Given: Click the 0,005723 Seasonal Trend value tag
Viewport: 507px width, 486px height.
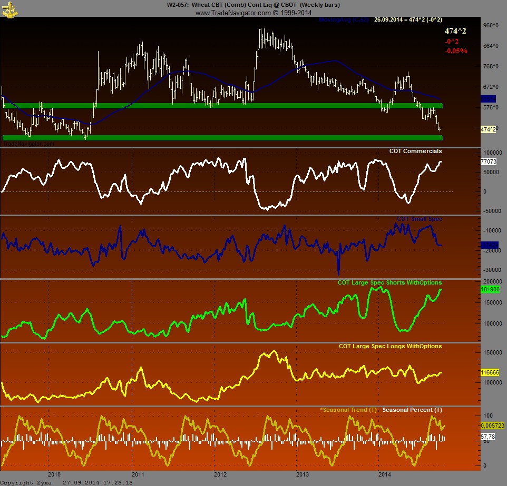Looking at the screenshot, I should 492,425.
